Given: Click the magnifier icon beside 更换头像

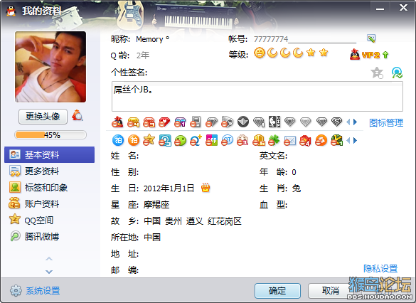Looking at the screenshot, I should click(x=78, y=116).
